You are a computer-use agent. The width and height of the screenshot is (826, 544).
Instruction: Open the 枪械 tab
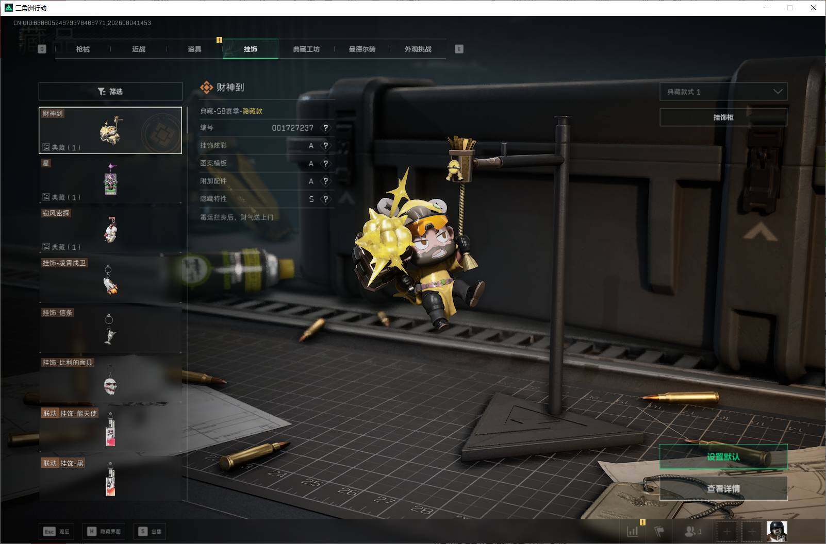[x=82, y=49]
